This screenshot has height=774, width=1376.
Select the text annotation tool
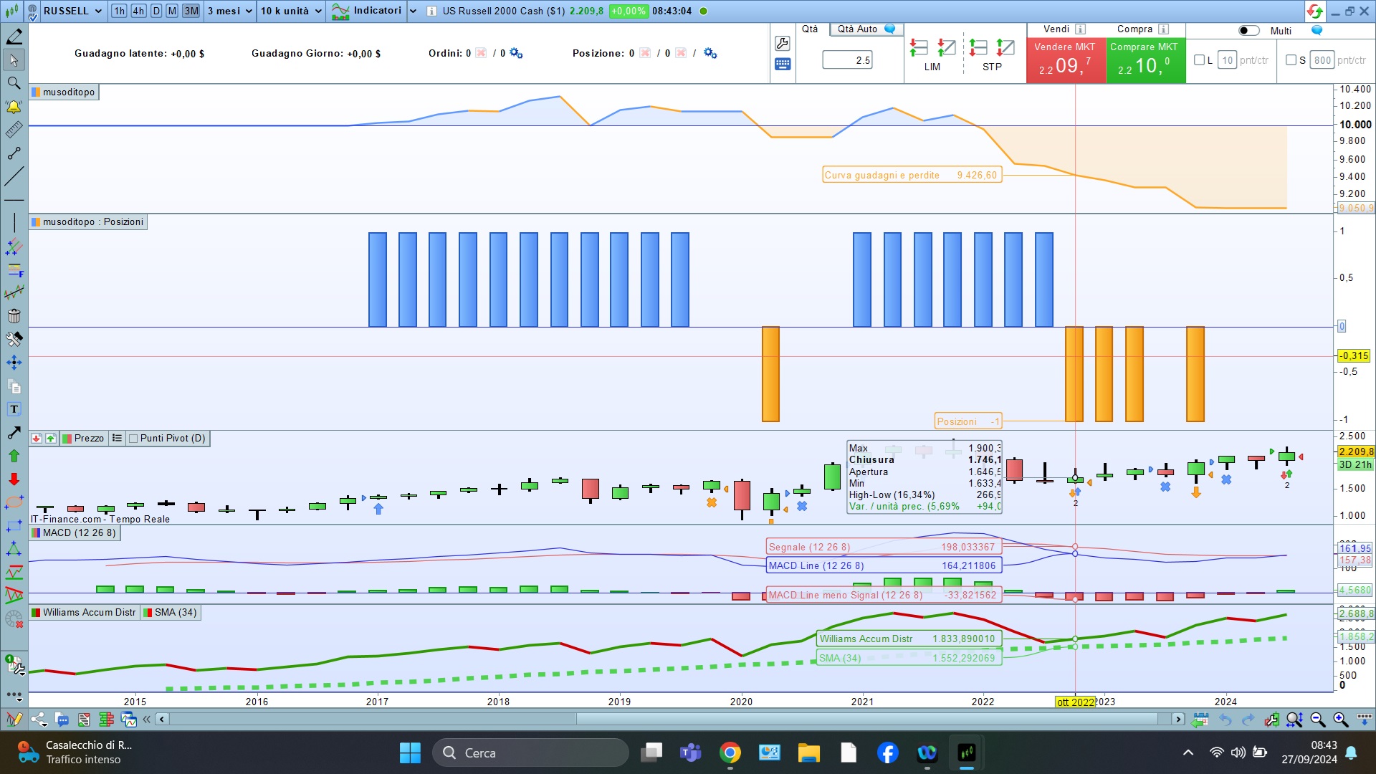coord(14,409)
